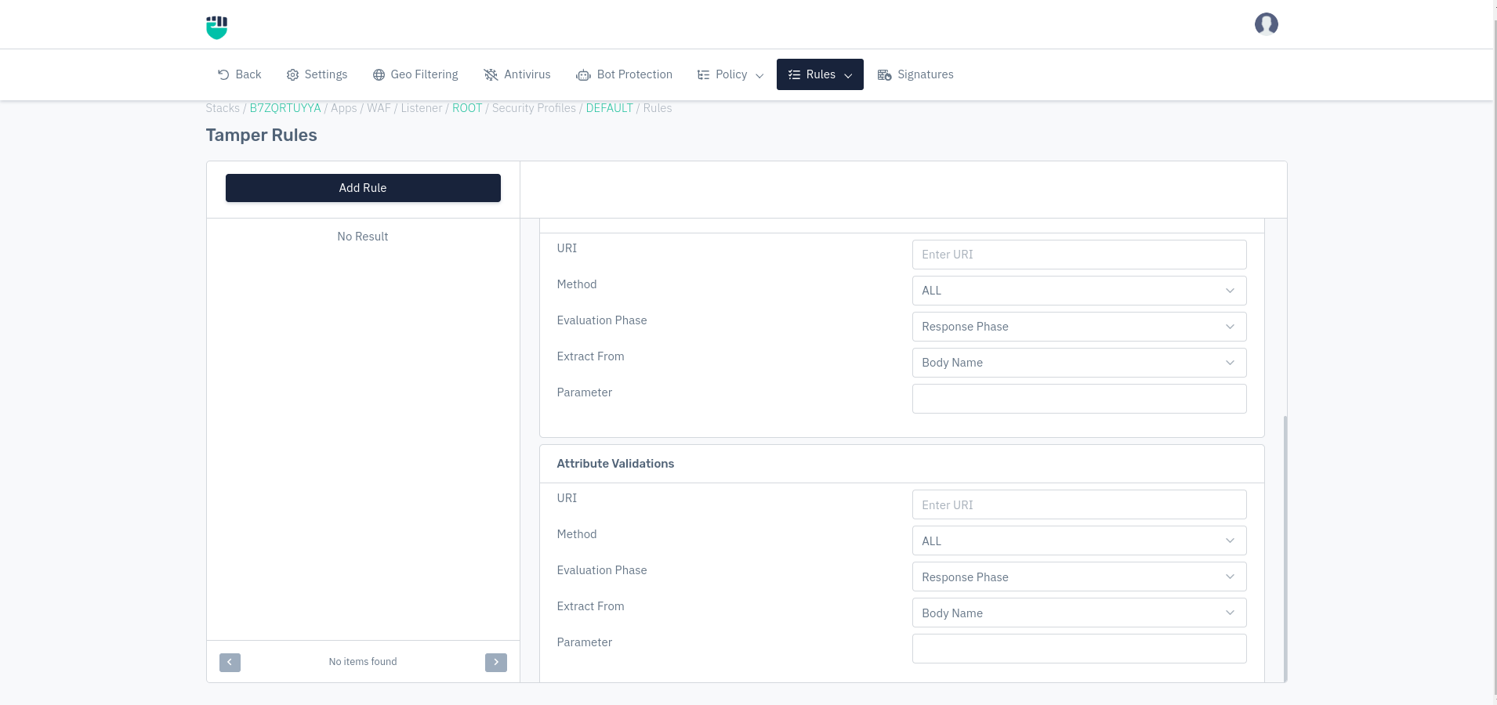Open the Geo Filtering tab

tap(415, 74)
